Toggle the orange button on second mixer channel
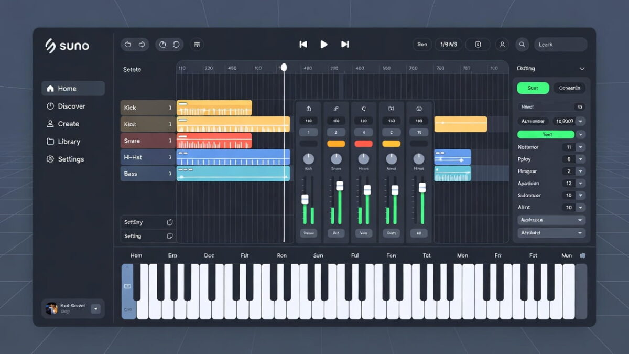Screen dimensions: 629x354 [336, 144]
